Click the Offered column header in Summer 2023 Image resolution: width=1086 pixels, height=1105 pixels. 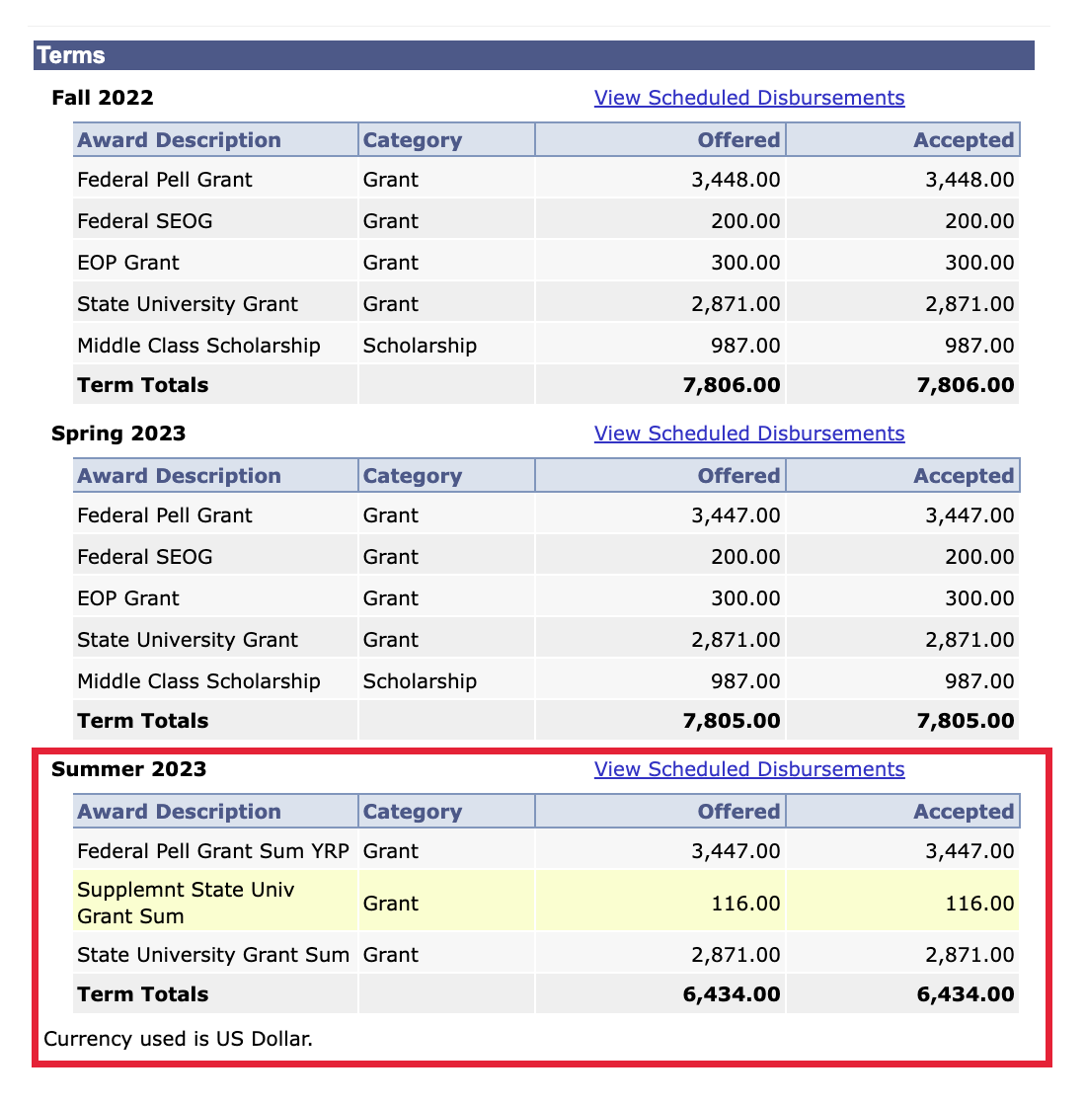737,811
